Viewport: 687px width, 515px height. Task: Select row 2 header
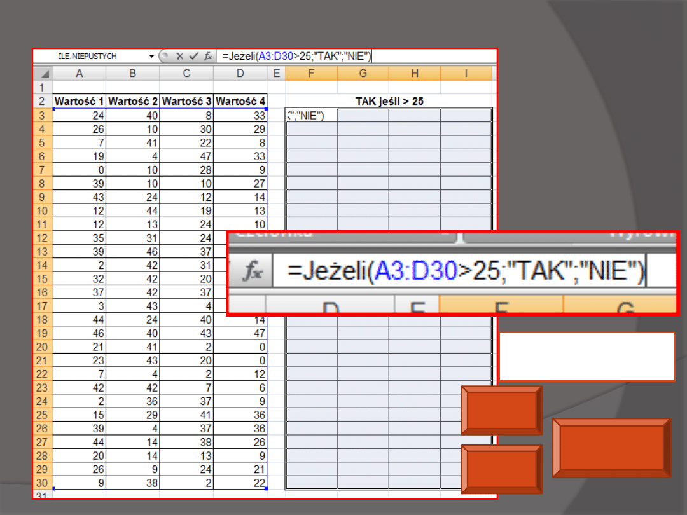point(43,101)
